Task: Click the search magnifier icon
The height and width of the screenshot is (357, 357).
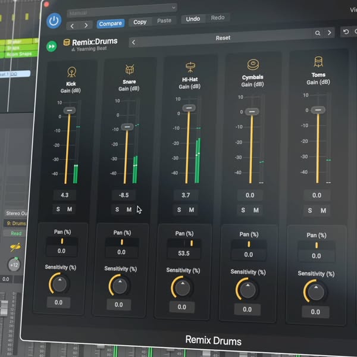Action: coord(318,33)
